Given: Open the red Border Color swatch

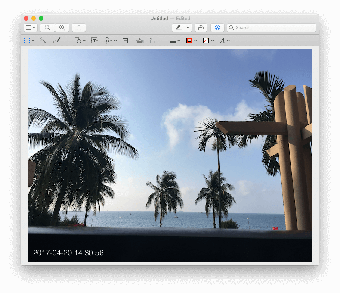Looking at the screenshot, I should coord(190,40).
